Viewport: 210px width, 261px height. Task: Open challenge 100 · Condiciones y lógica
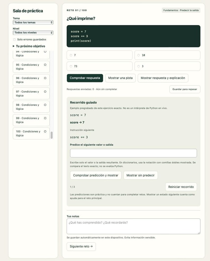pyautogui.click(x=31, y=133)
